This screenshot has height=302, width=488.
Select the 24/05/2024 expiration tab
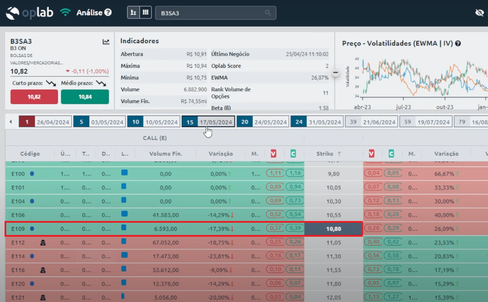pos(263,122)
